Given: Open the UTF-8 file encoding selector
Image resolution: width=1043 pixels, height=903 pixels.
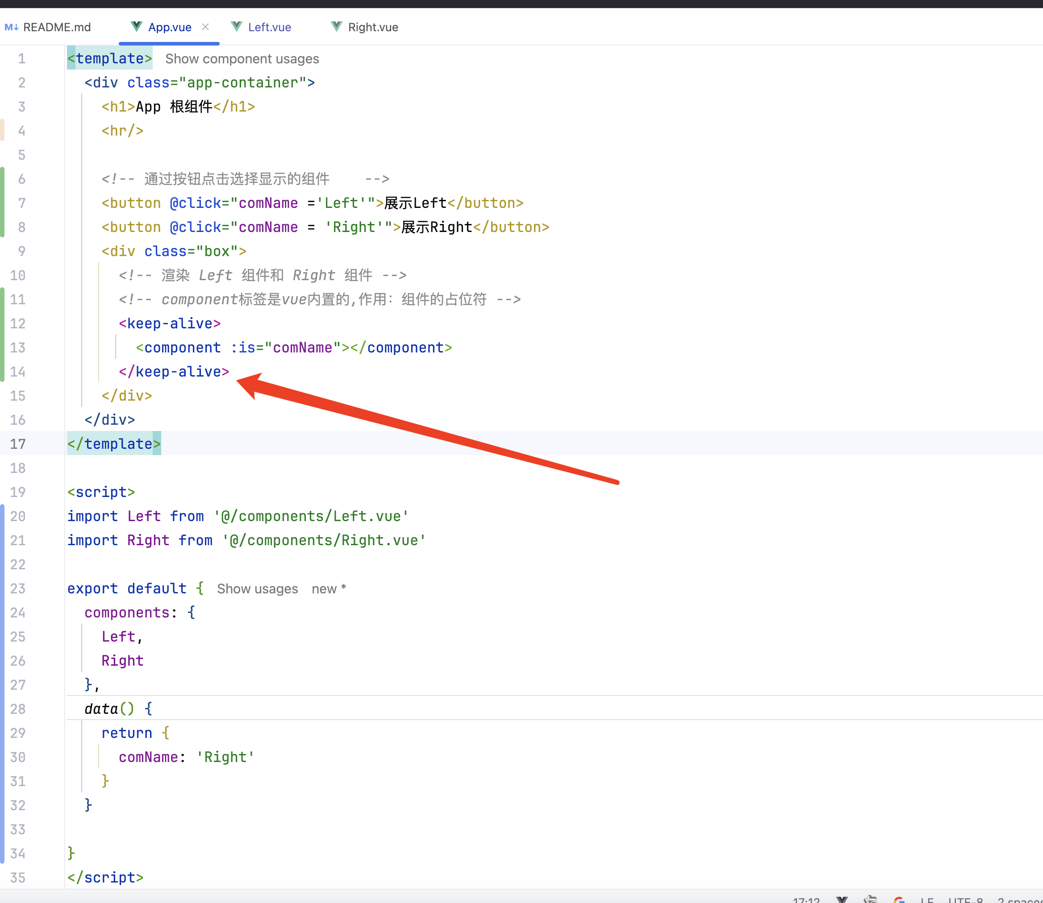Looking at the screenshot, I should (965, 899).
